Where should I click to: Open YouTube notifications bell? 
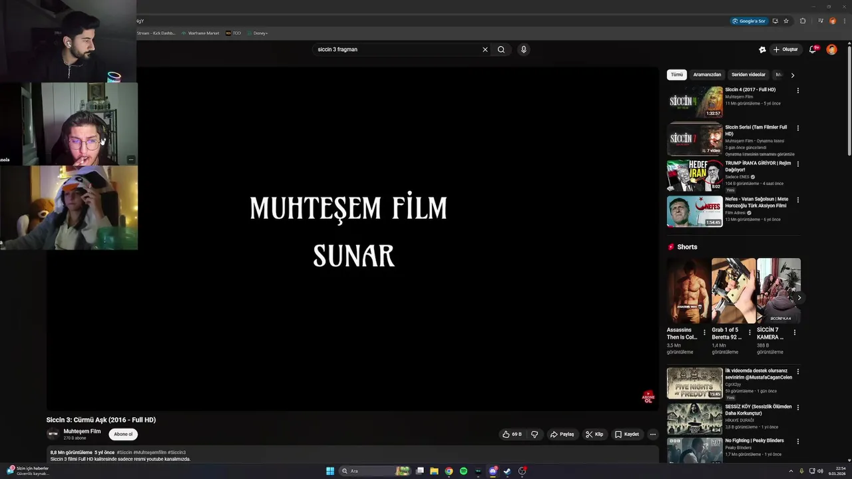click(x=813, y=49)
